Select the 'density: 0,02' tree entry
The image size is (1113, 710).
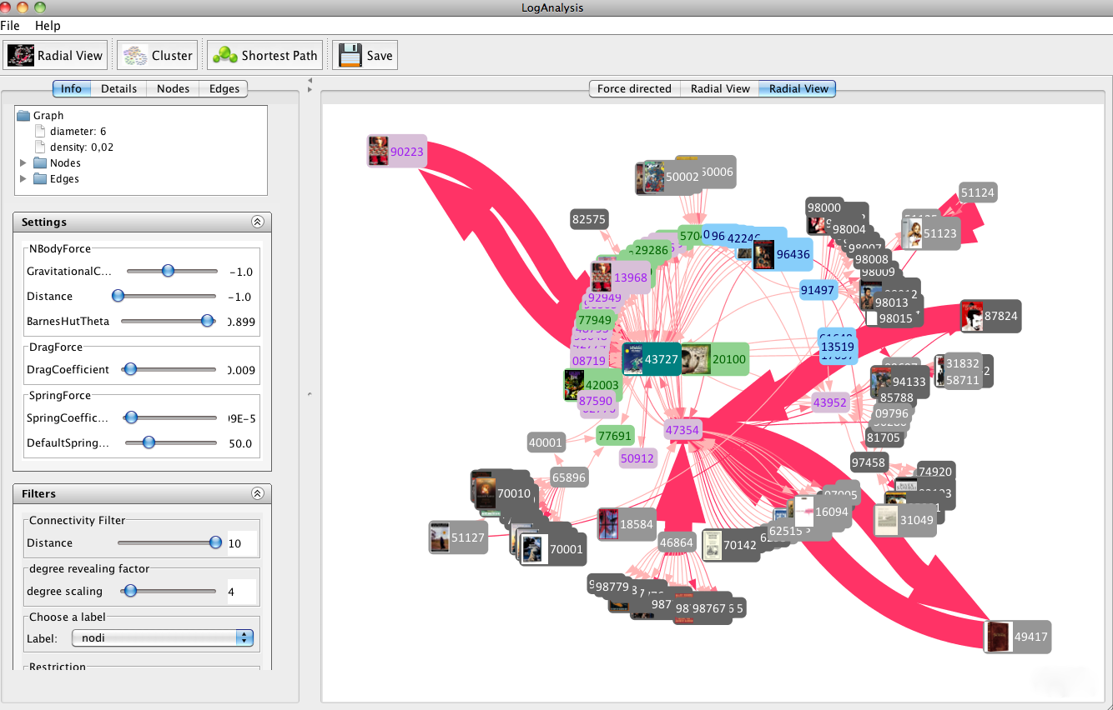(73, 147)
